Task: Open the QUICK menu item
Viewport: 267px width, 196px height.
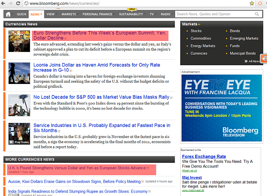Action: 22,14
